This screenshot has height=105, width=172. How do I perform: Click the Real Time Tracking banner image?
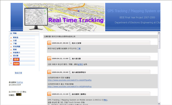click(x=64, y=17)
